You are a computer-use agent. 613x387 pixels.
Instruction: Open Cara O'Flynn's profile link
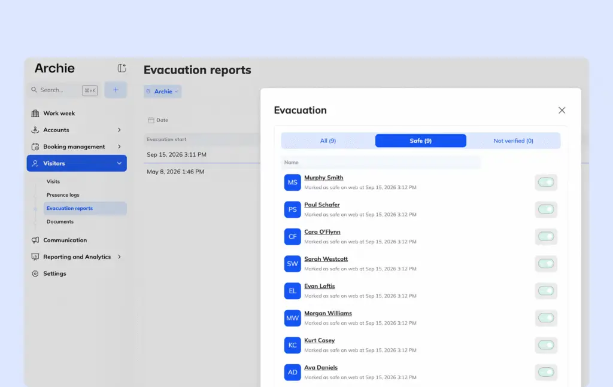(323, 232)
